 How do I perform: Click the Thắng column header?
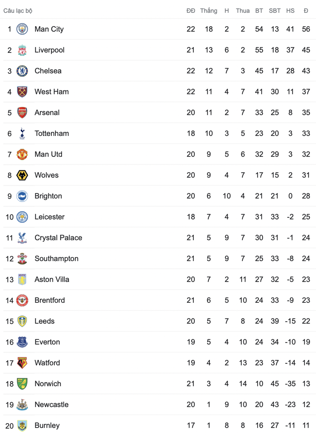[x=208, y=11]
